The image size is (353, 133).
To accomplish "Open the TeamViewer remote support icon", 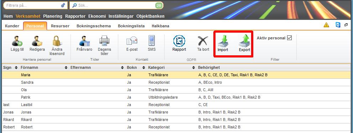I will point(338,25).
